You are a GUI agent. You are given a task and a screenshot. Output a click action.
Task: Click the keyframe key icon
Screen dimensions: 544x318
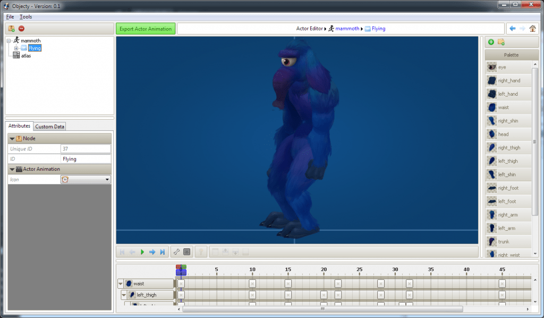pyautogui.click(x=201, y=252)
